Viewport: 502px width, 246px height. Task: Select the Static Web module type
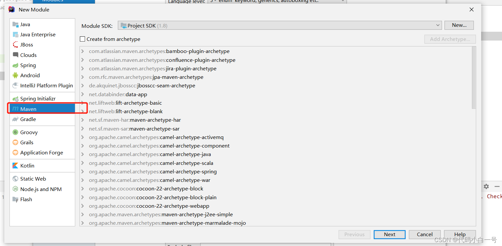pos(33,179)
